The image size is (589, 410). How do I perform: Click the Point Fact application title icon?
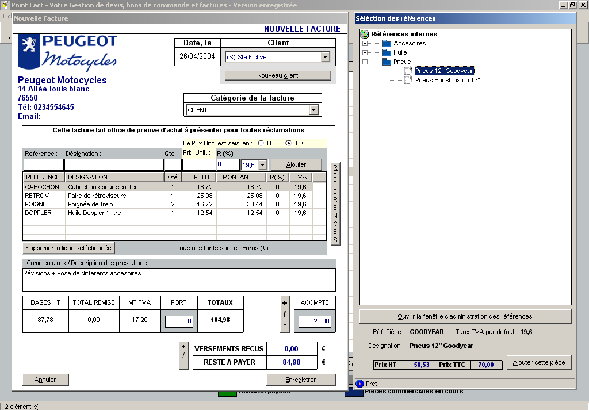click(5, 5)
